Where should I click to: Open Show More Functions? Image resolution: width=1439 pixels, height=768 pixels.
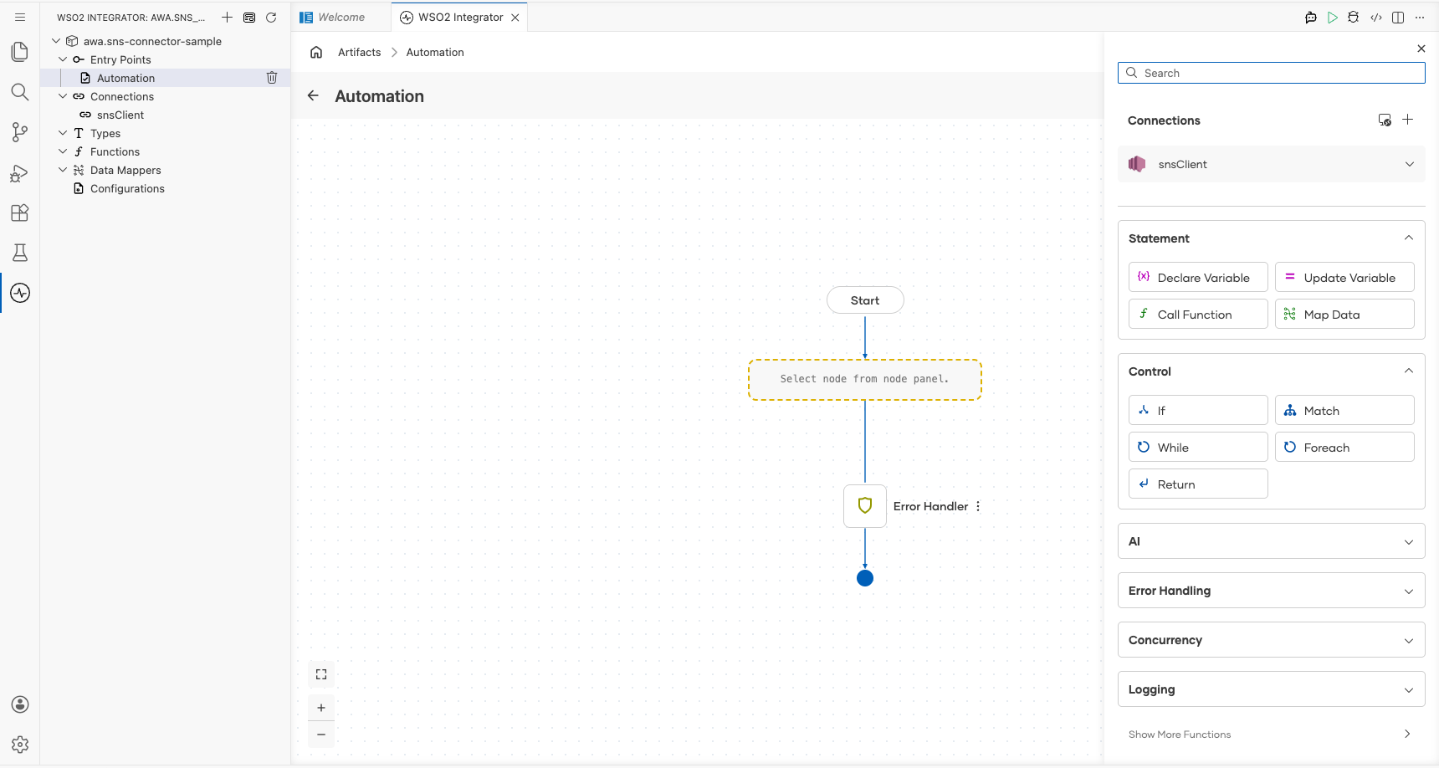(1271, 735)
